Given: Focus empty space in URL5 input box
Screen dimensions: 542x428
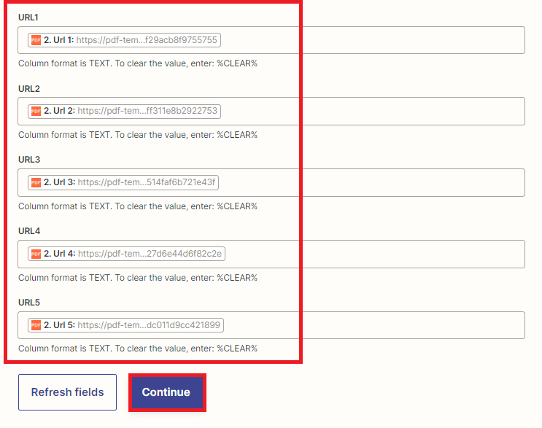Looking at the screenshot, I should click(372, 325).
